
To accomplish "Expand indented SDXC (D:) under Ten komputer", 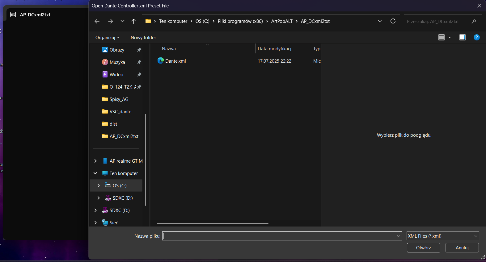I will tap(99, 198).
